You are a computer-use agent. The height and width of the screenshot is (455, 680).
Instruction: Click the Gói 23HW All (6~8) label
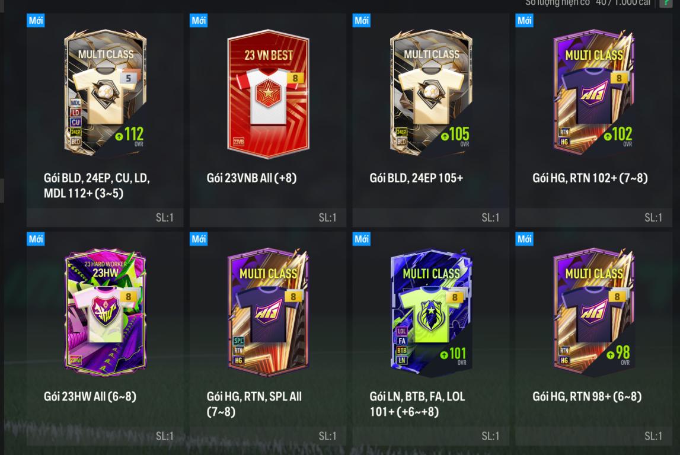click(x=90, y=396)
